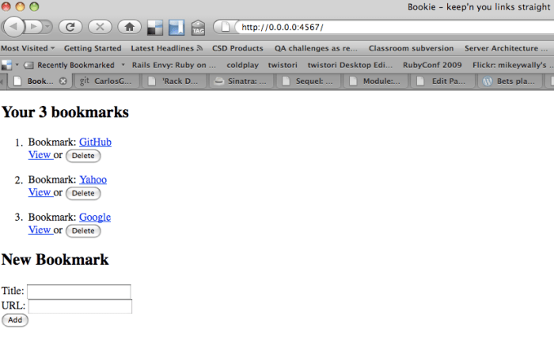Stop loading with the X toolbar icon
554x356 pixels.
(100, 27)
